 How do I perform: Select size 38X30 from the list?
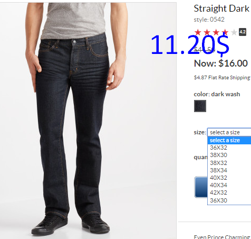(229, 155)
